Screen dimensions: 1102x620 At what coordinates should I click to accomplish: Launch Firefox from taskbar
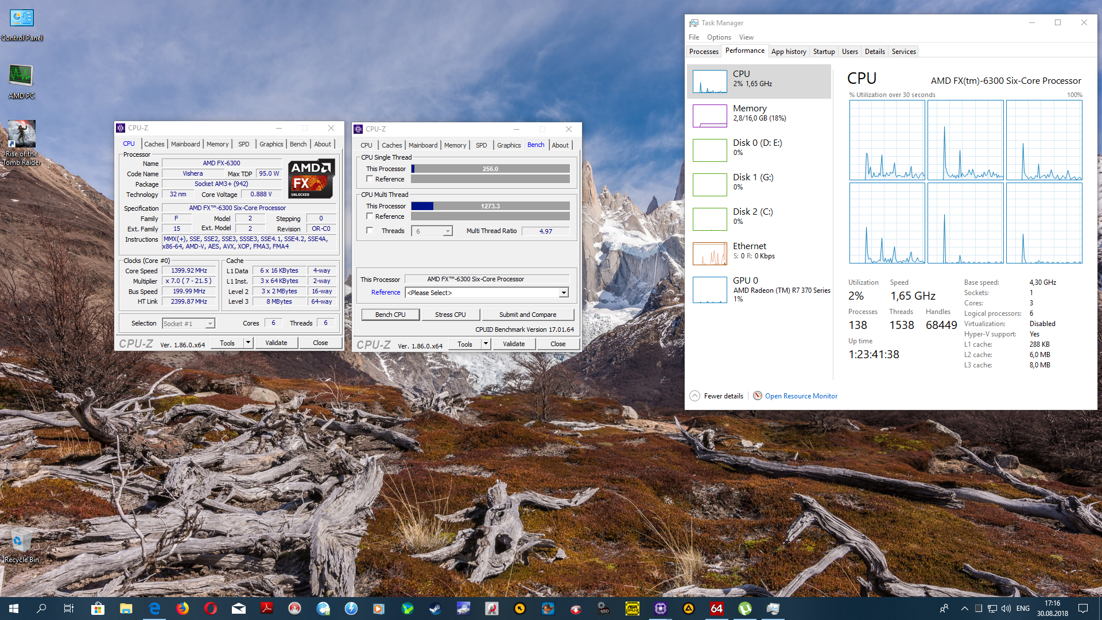[183, 609]
